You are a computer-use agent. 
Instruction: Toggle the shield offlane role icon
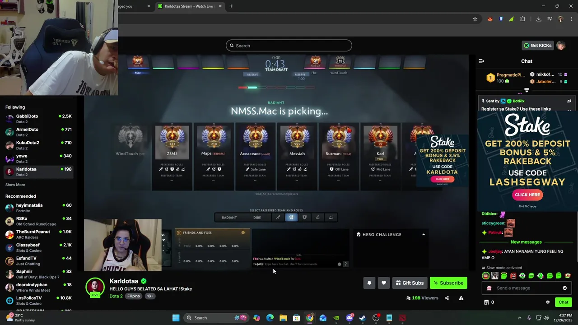tap(304, 218)
